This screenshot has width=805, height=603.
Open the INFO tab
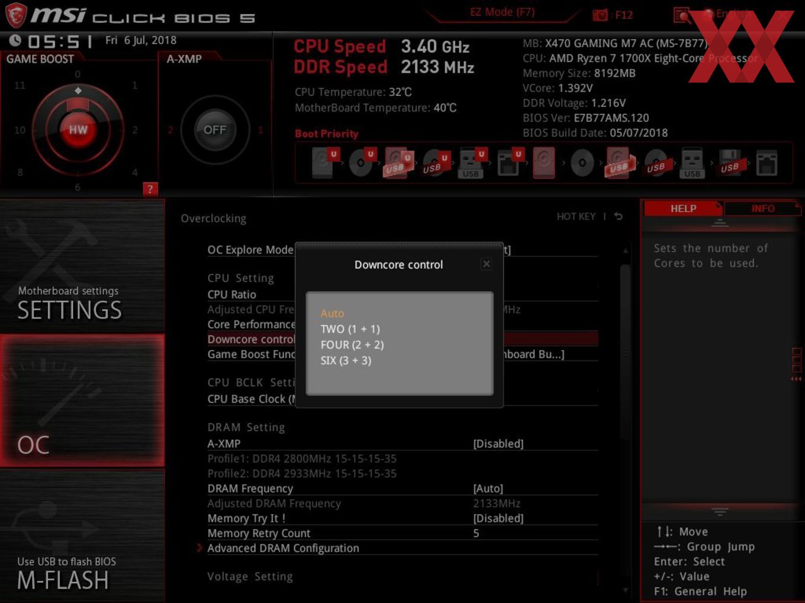coord(762,209)
